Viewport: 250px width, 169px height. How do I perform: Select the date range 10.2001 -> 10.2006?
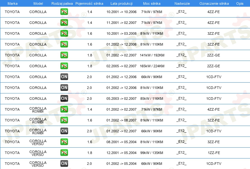coord(121,12)
